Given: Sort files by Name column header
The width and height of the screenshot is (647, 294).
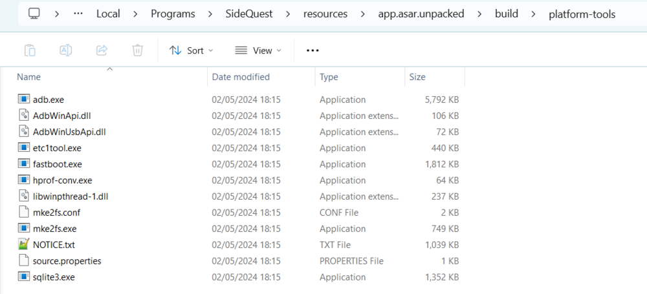Looking at the screenshot, I should (29, 77).
